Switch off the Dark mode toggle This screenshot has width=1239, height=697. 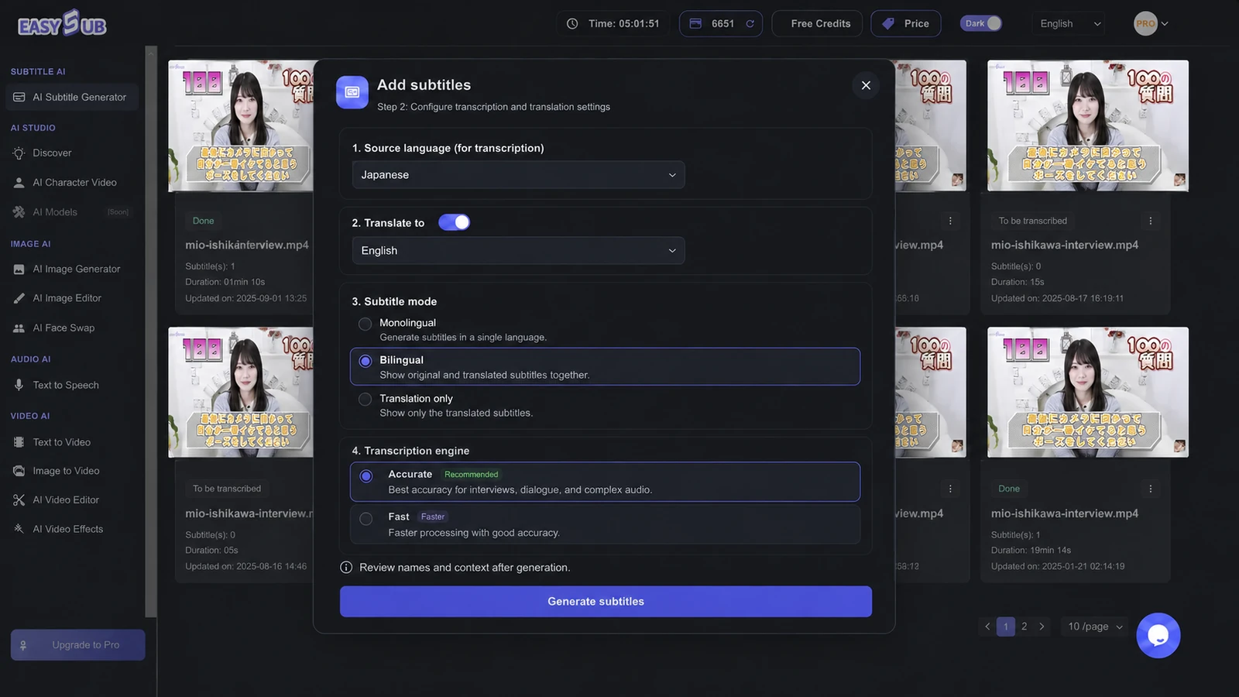(x=981, y=23)
